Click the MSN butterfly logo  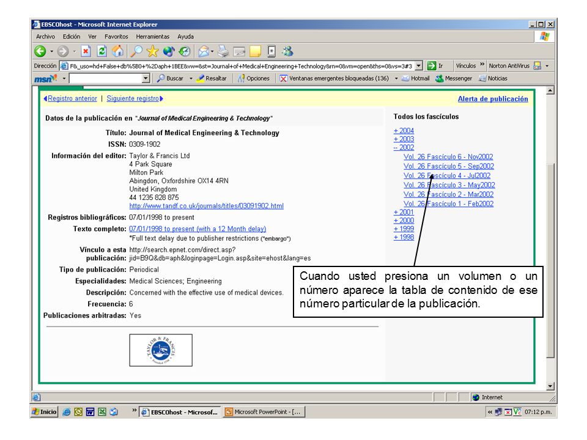coord(46,78)
